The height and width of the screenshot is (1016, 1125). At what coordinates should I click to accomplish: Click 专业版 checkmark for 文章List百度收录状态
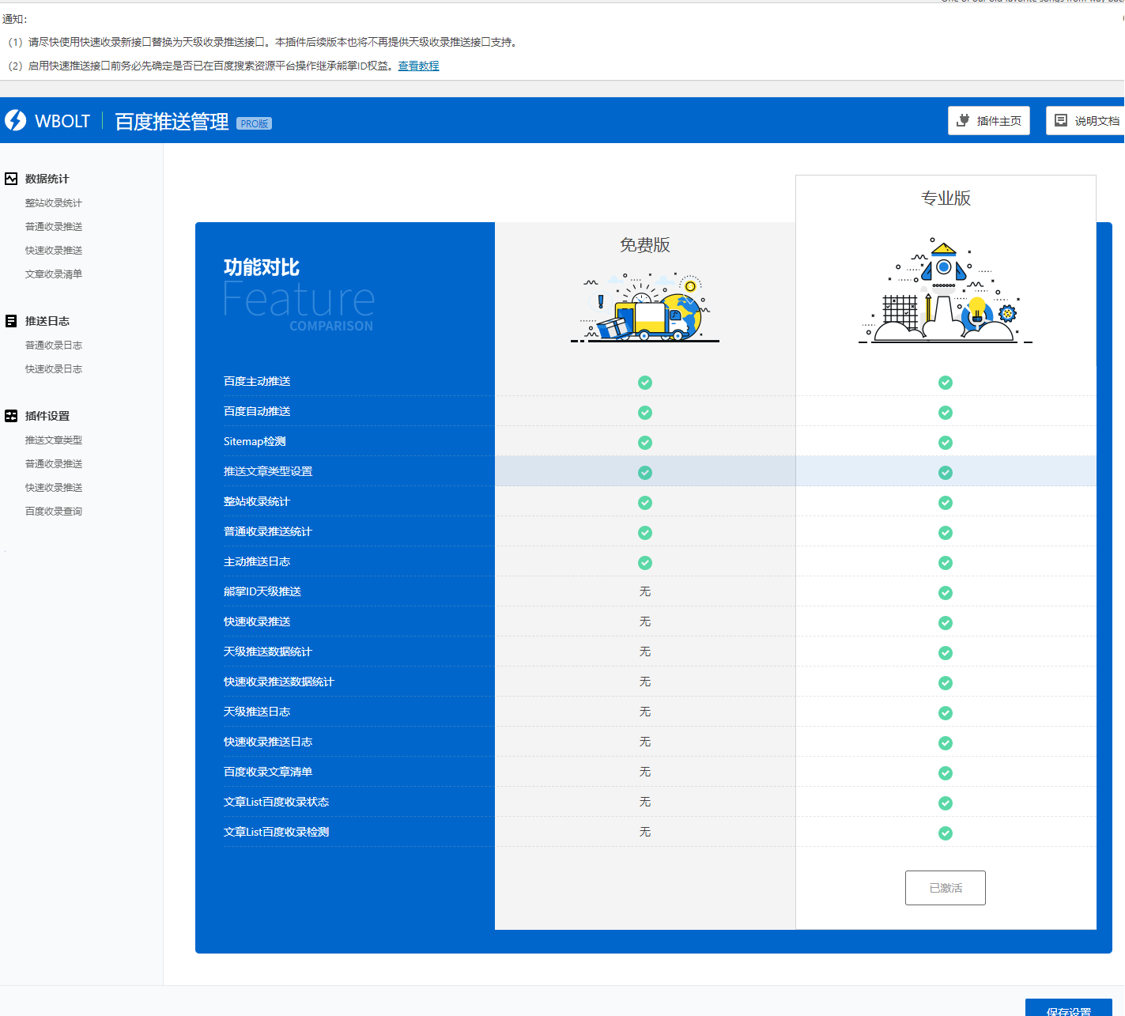[946, 803]
